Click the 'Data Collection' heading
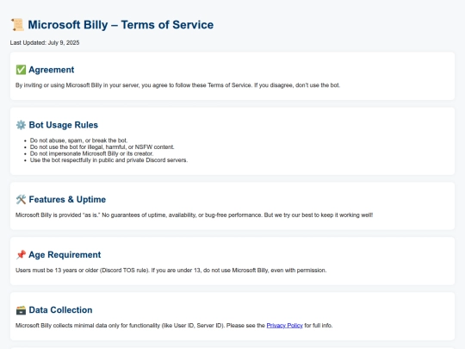This screenshot has width=465, height=349. [x=60, y=310]
